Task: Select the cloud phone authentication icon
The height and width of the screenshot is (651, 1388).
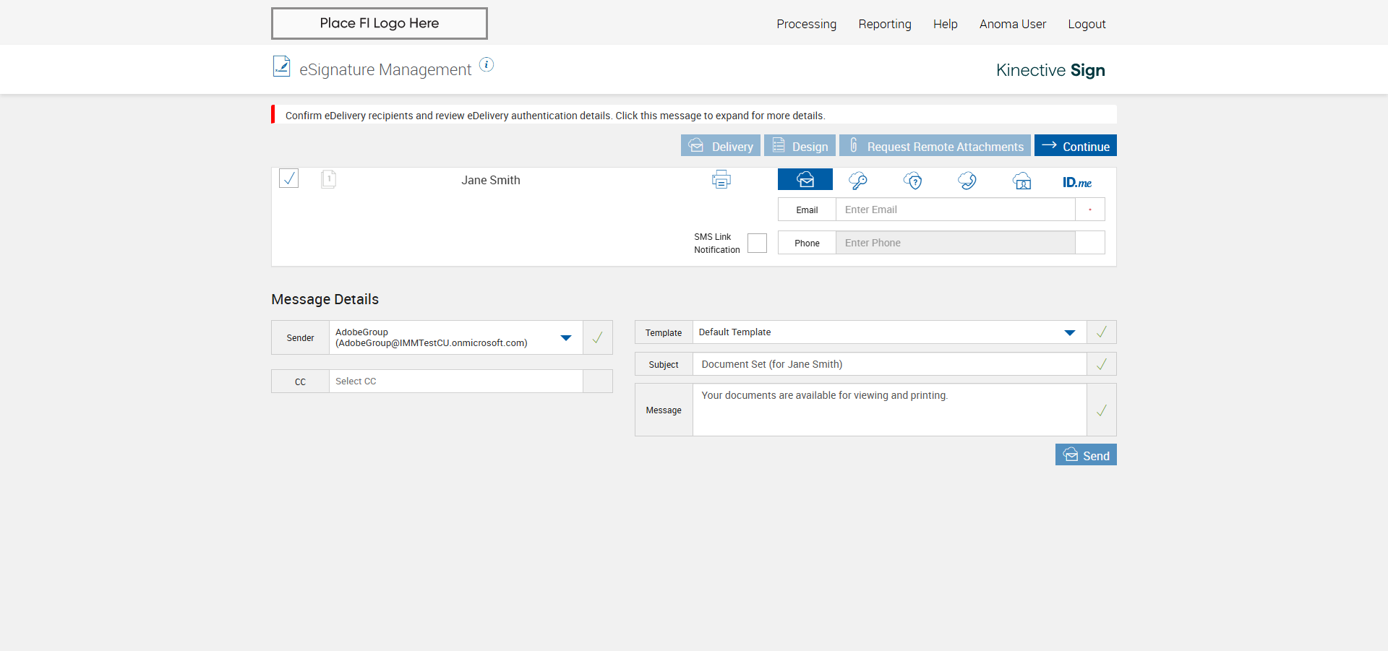Action: point(967,181)
